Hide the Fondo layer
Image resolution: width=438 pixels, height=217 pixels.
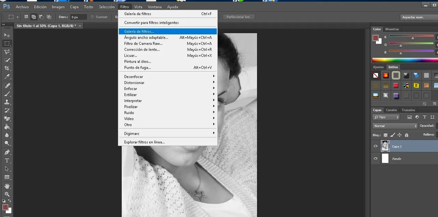pyautogui.click(x=376, y=158)
